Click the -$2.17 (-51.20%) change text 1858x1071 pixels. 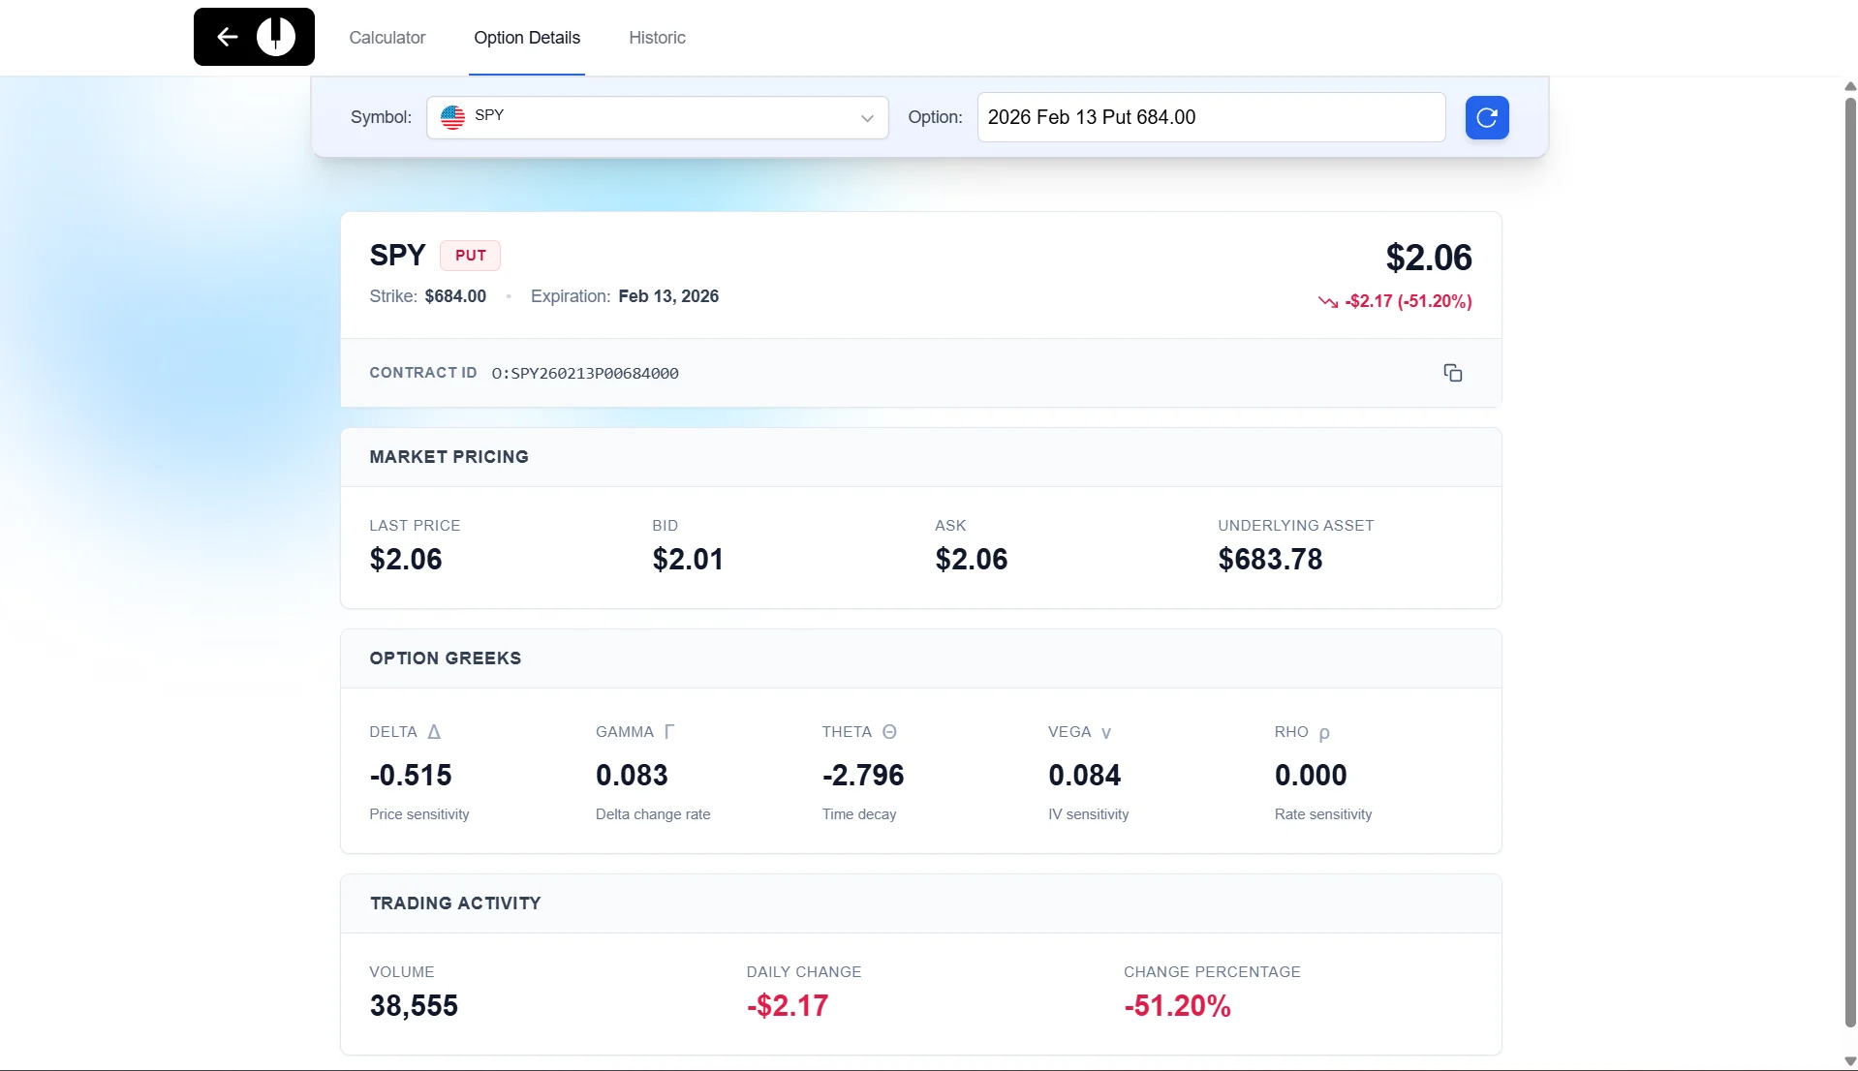tap(1409, 301)
